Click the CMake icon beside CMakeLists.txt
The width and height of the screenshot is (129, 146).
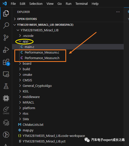[x=20, y=125]
